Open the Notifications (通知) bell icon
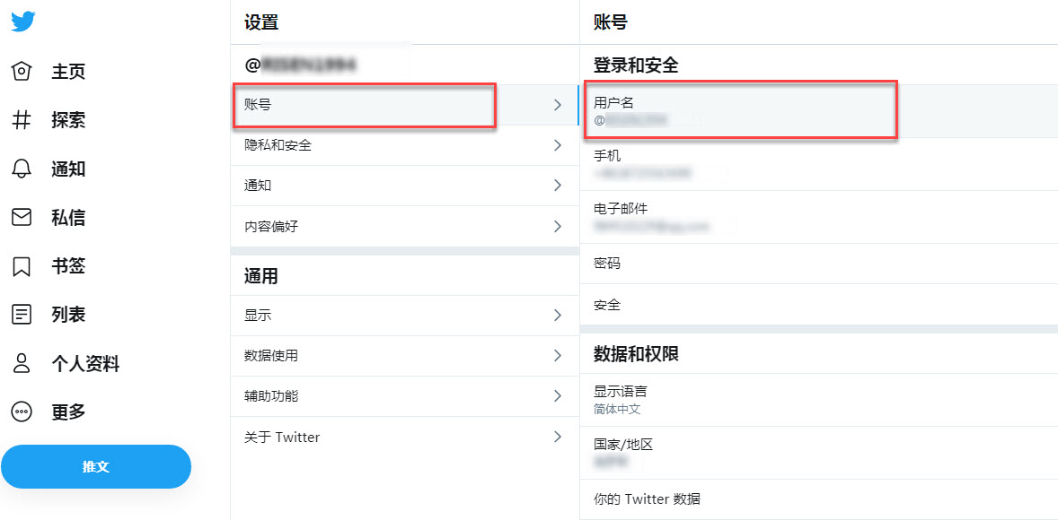 pyautogui.click(x=20, y=169)
